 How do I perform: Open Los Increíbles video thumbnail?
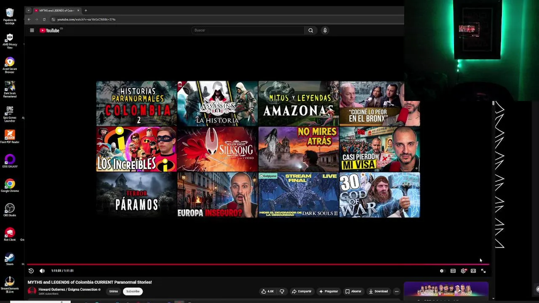[x=136, y=149]
